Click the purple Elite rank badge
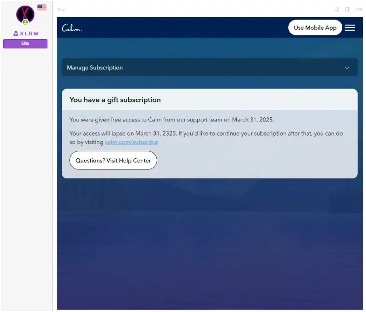Screen dimensions: 366x312 click(x=25, y=43)
